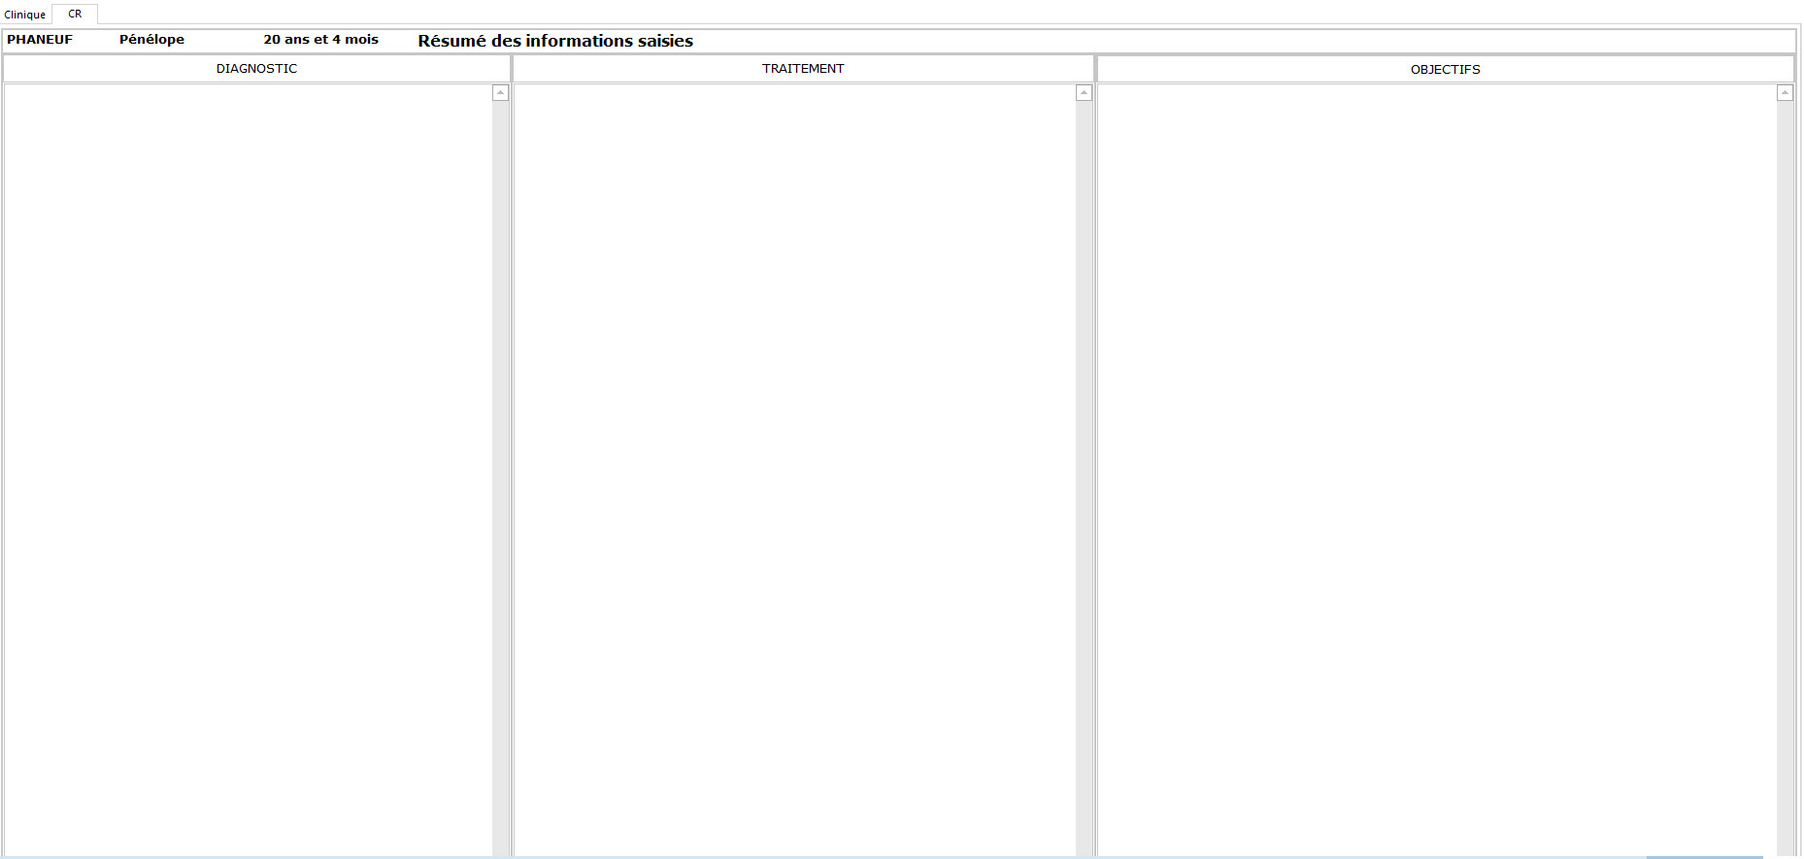Click inside the TRAITEMENT text area
The width and height of the screenshot is (1804, 859).
pos(795,471)
